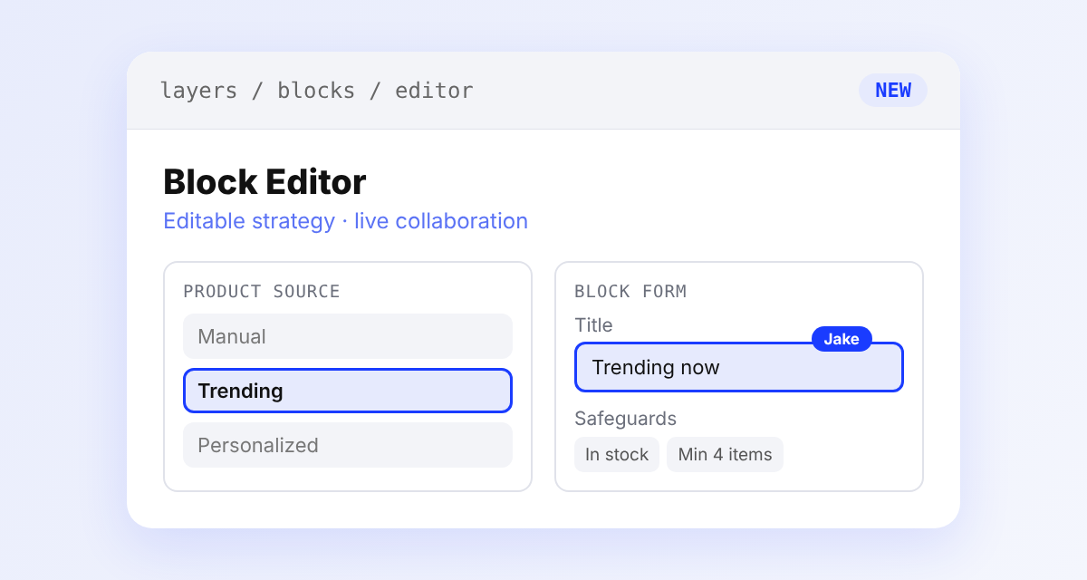Select the Manual product source option
This screenshot has height=580, width=1087.
pos(348,336)
